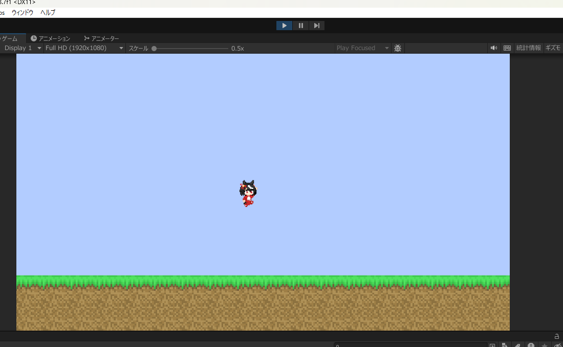Viewport: 563px width, 347px height.
Task: Switch to the アニメーター tab
Action: click(102, 38)
